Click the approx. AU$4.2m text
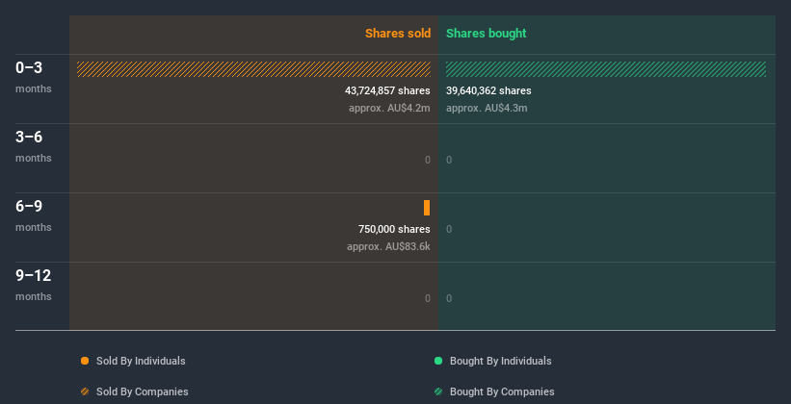Viewport: 791px width, 404px height. (389, 108)
